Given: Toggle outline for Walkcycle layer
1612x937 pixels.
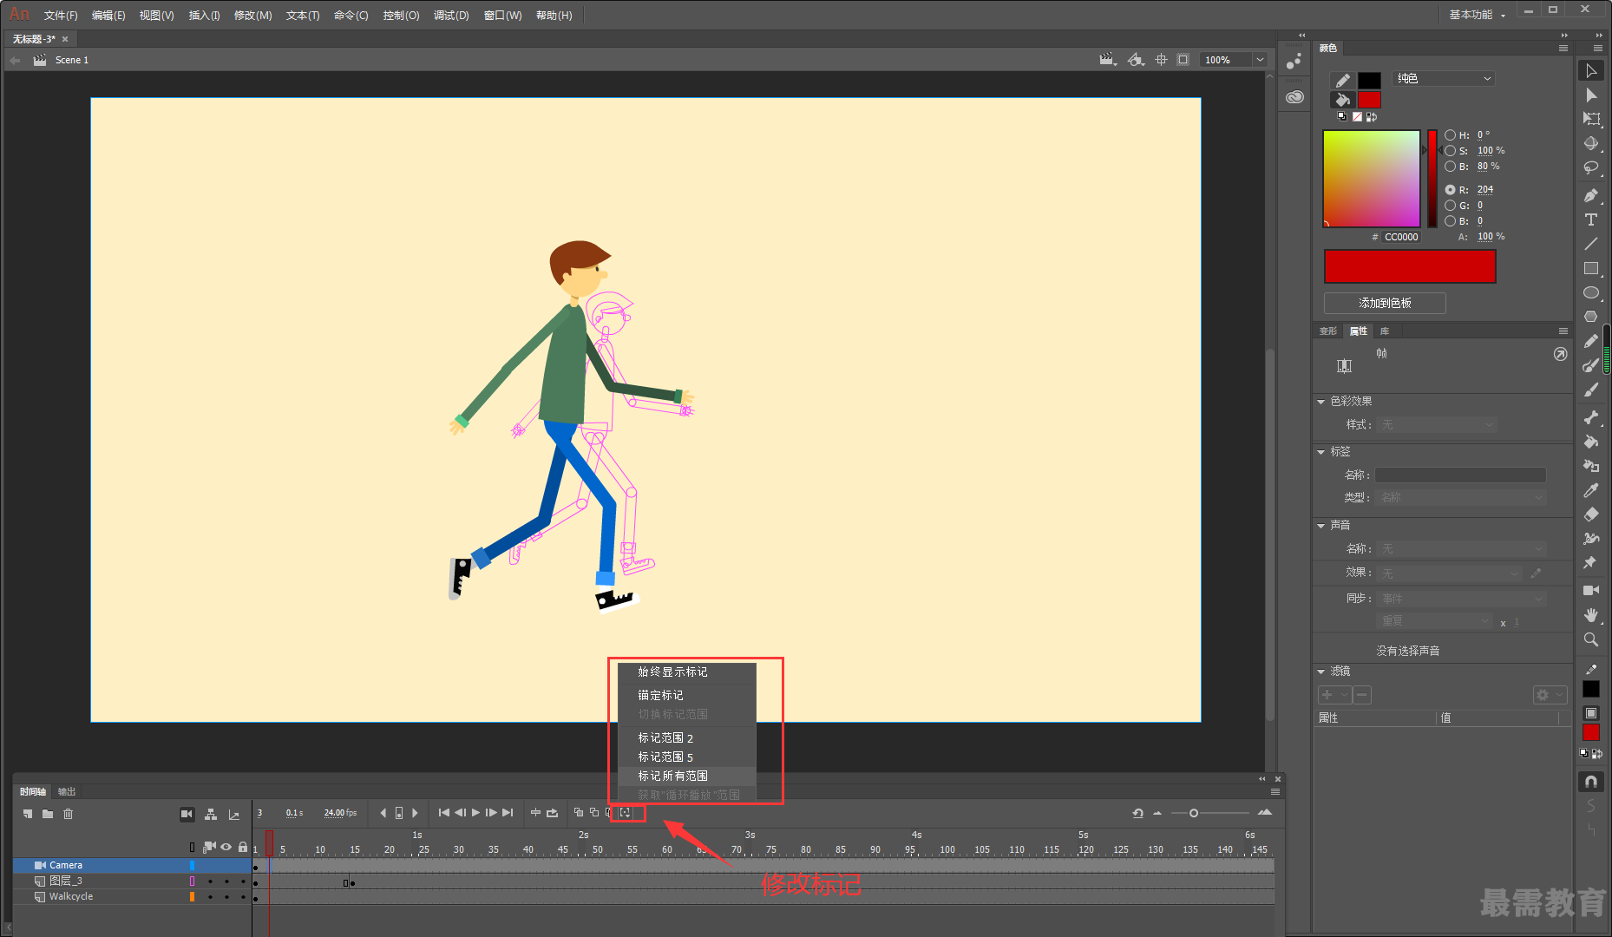Looking at the screenshot, I should click(192, 897).
